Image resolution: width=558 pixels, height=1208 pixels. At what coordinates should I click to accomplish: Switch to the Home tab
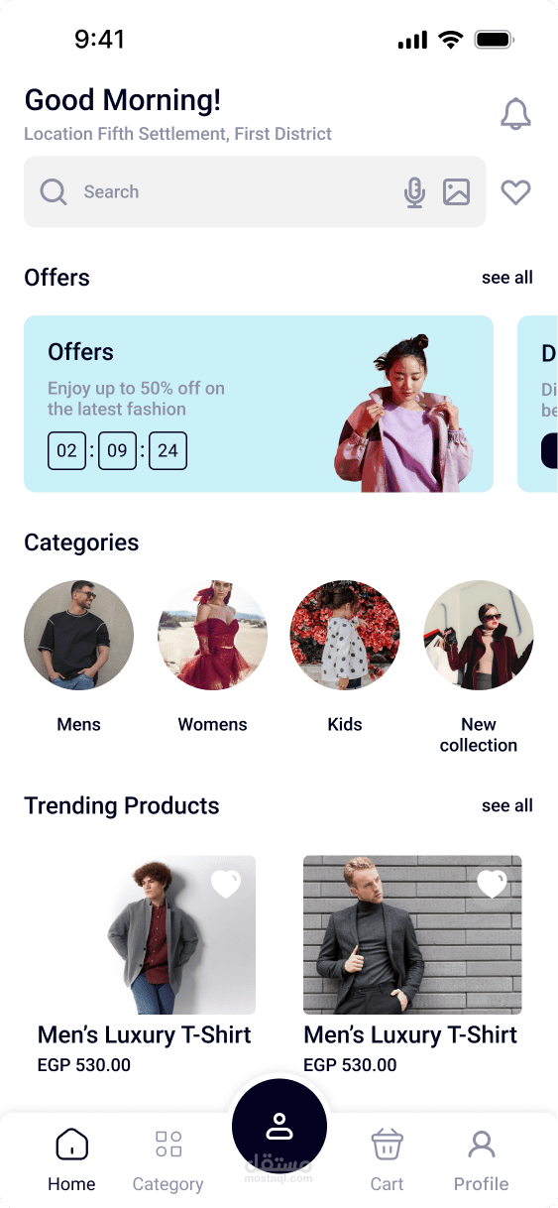[x=71, y=1159]
